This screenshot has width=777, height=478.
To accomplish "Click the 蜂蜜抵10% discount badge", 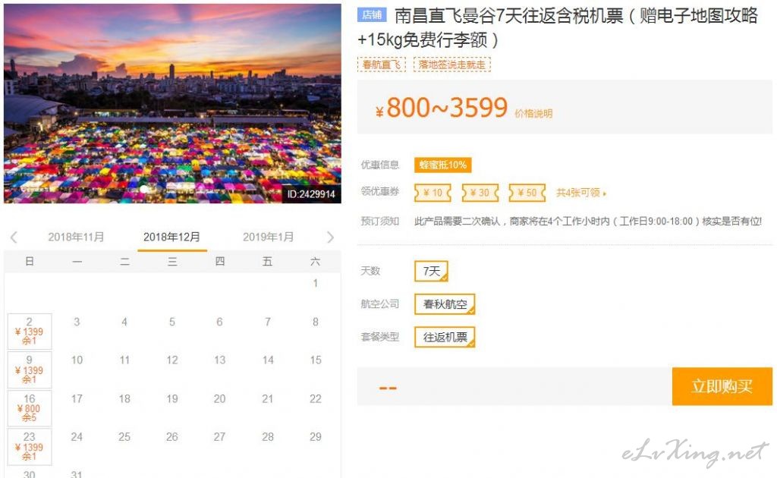I will [443, 165].
